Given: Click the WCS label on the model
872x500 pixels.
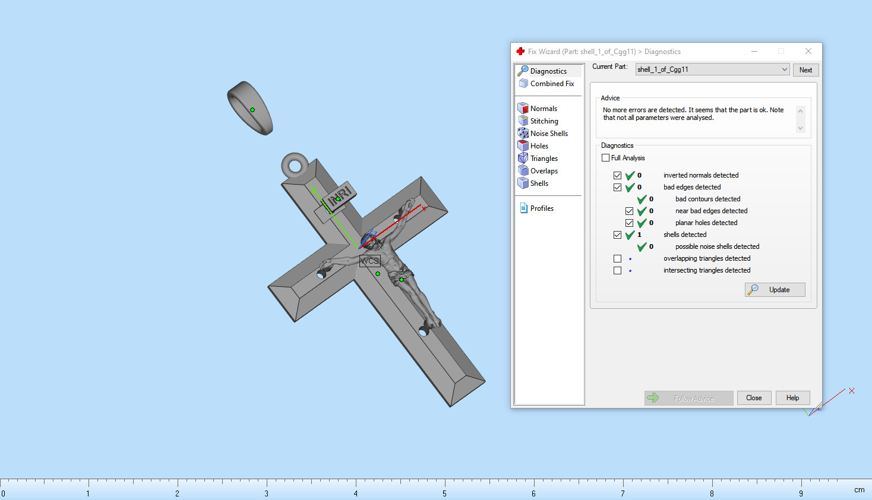Looking at the screenshot, I should [369, 261].
